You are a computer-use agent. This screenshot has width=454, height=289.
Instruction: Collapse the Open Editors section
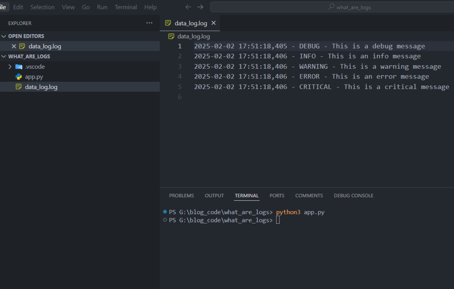coord(4,36)
